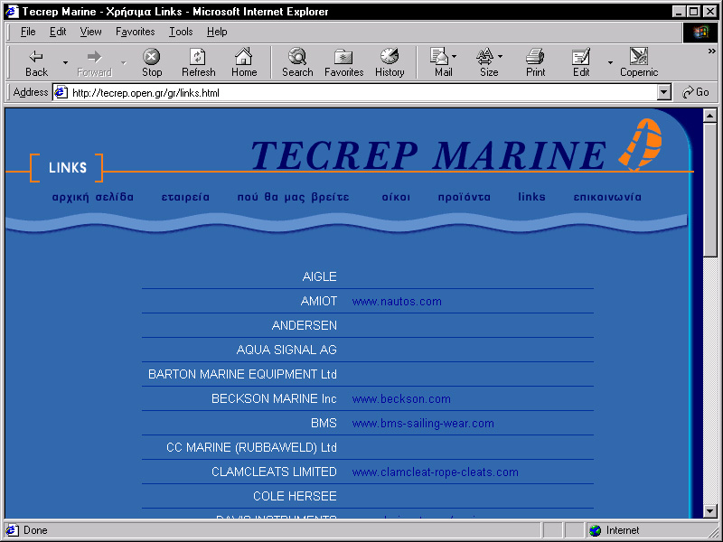Expand the Address bar dropdown list
The width and height of the screenshot is (723, 542).
pyautogui.click(x=663, y=92)
